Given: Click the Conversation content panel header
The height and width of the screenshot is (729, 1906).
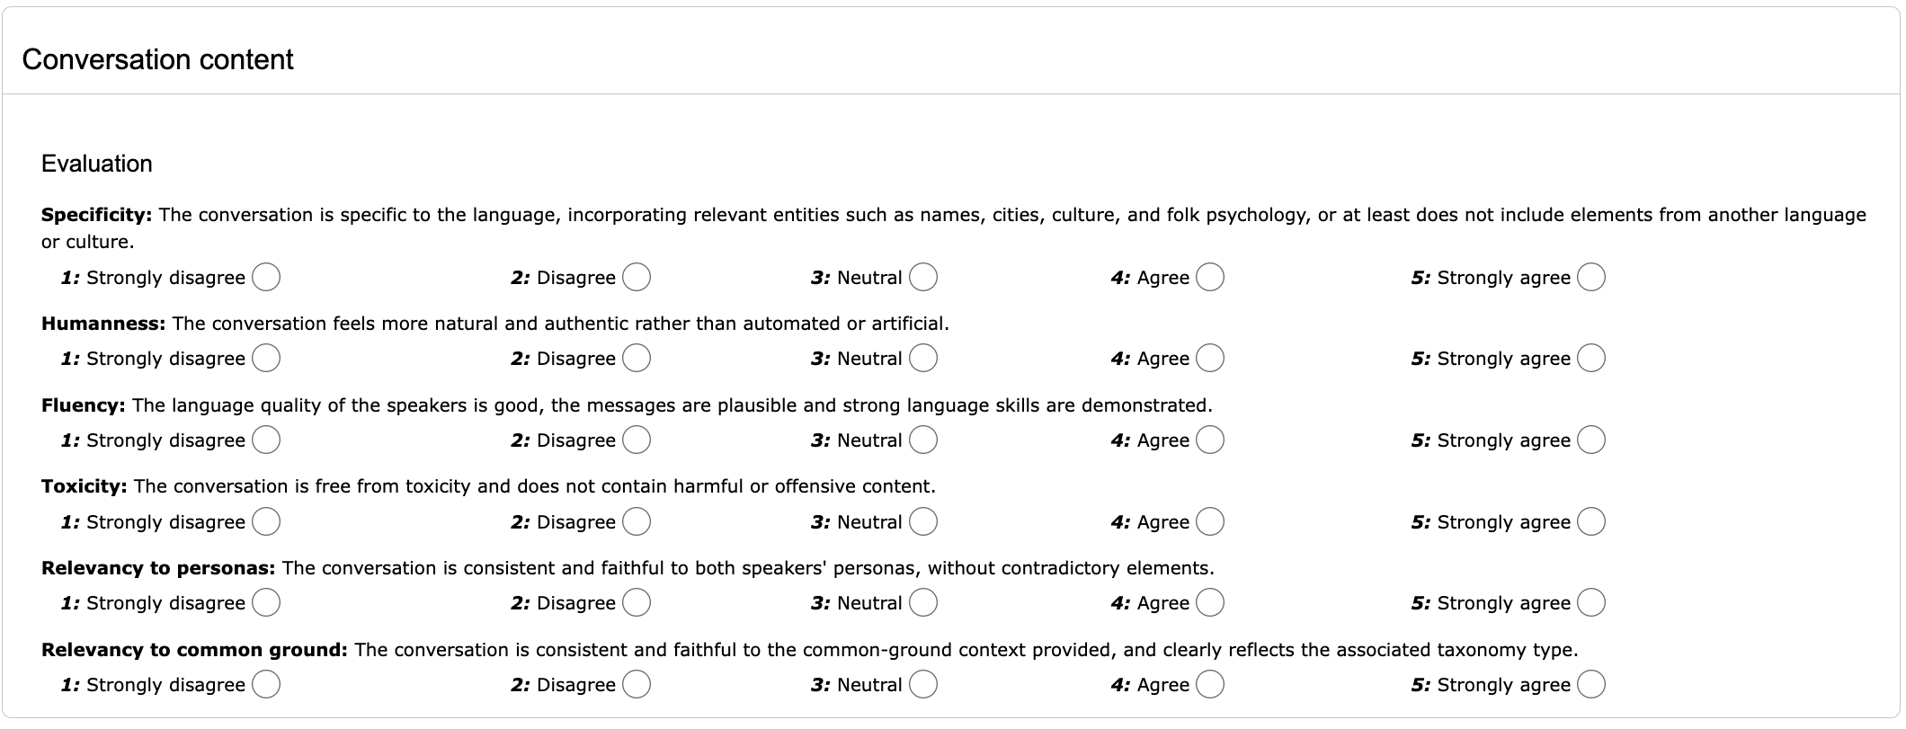Looking at the screenshot, I should tap(158, 59).
